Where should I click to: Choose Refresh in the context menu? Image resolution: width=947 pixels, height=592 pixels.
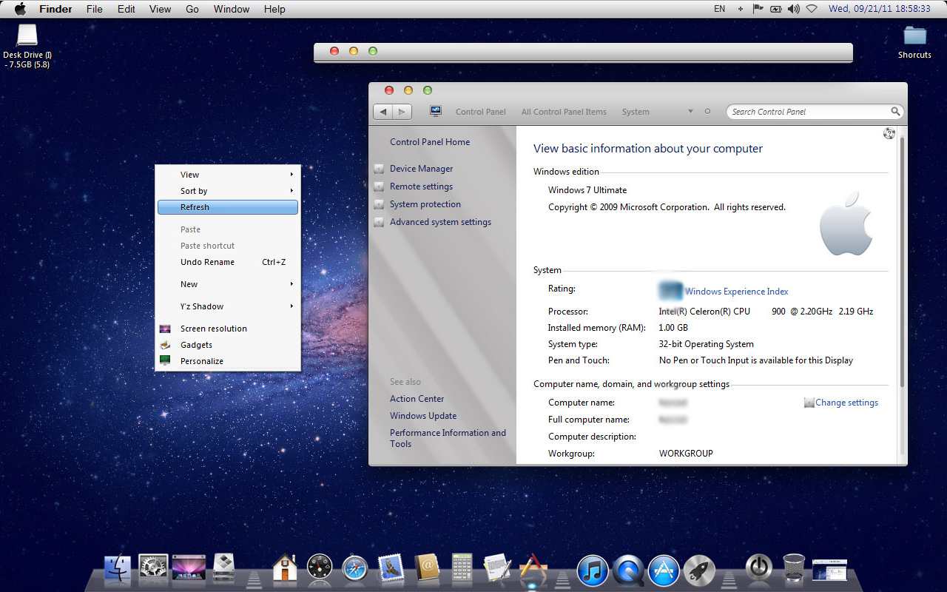(x=228, y=207)
